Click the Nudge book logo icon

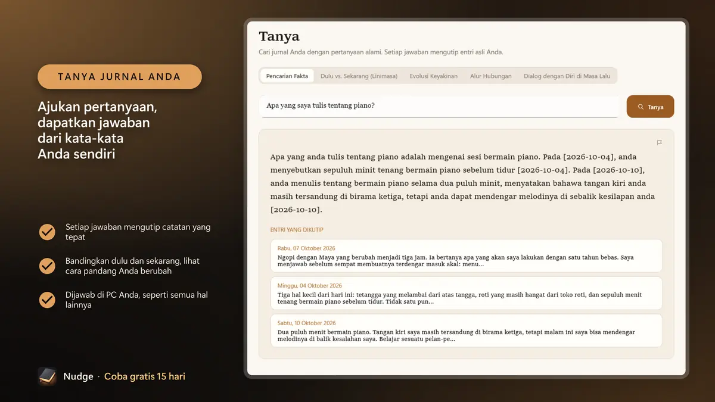47,376
